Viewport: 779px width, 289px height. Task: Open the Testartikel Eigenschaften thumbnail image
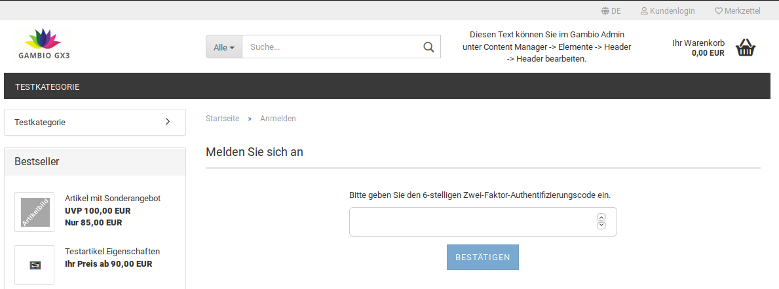(x=35, y=265)
